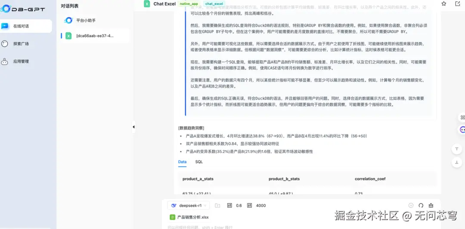Click the [数据趋势洞察] heading
465x229 pixels.
(x=191, y=128)
